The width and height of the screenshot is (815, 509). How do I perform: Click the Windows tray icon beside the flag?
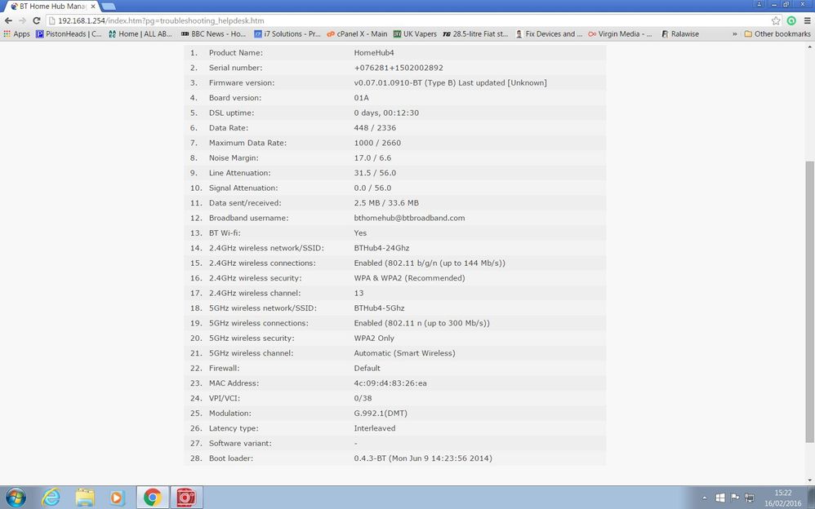click(x=720, y=498)
